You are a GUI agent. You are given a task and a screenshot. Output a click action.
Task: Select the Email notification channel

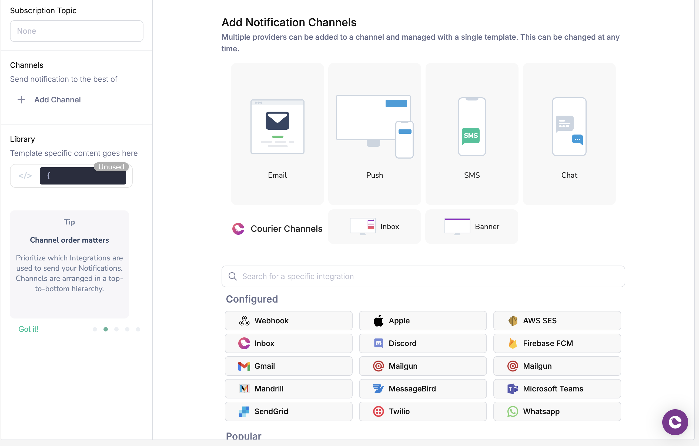tap(277, 133)
